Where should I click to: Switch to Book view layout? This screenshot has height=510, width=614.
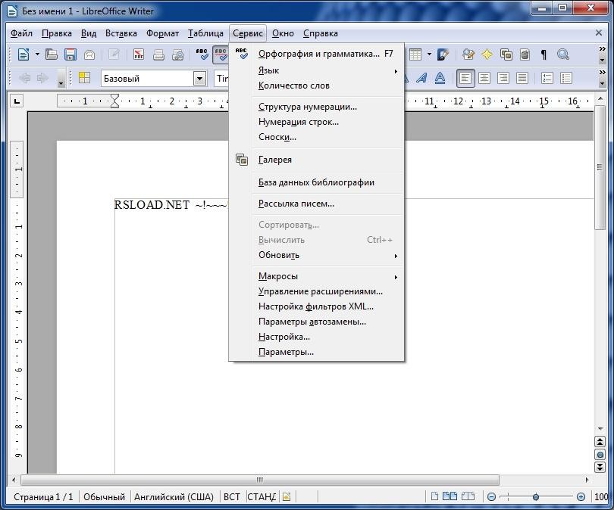[468, 496]
